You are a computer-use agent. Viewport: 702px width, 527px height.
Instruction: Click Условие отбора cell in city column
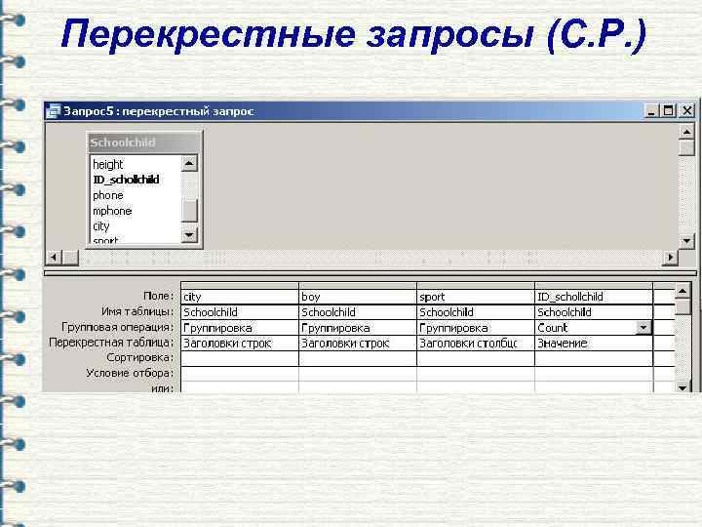tap(240, 374)
